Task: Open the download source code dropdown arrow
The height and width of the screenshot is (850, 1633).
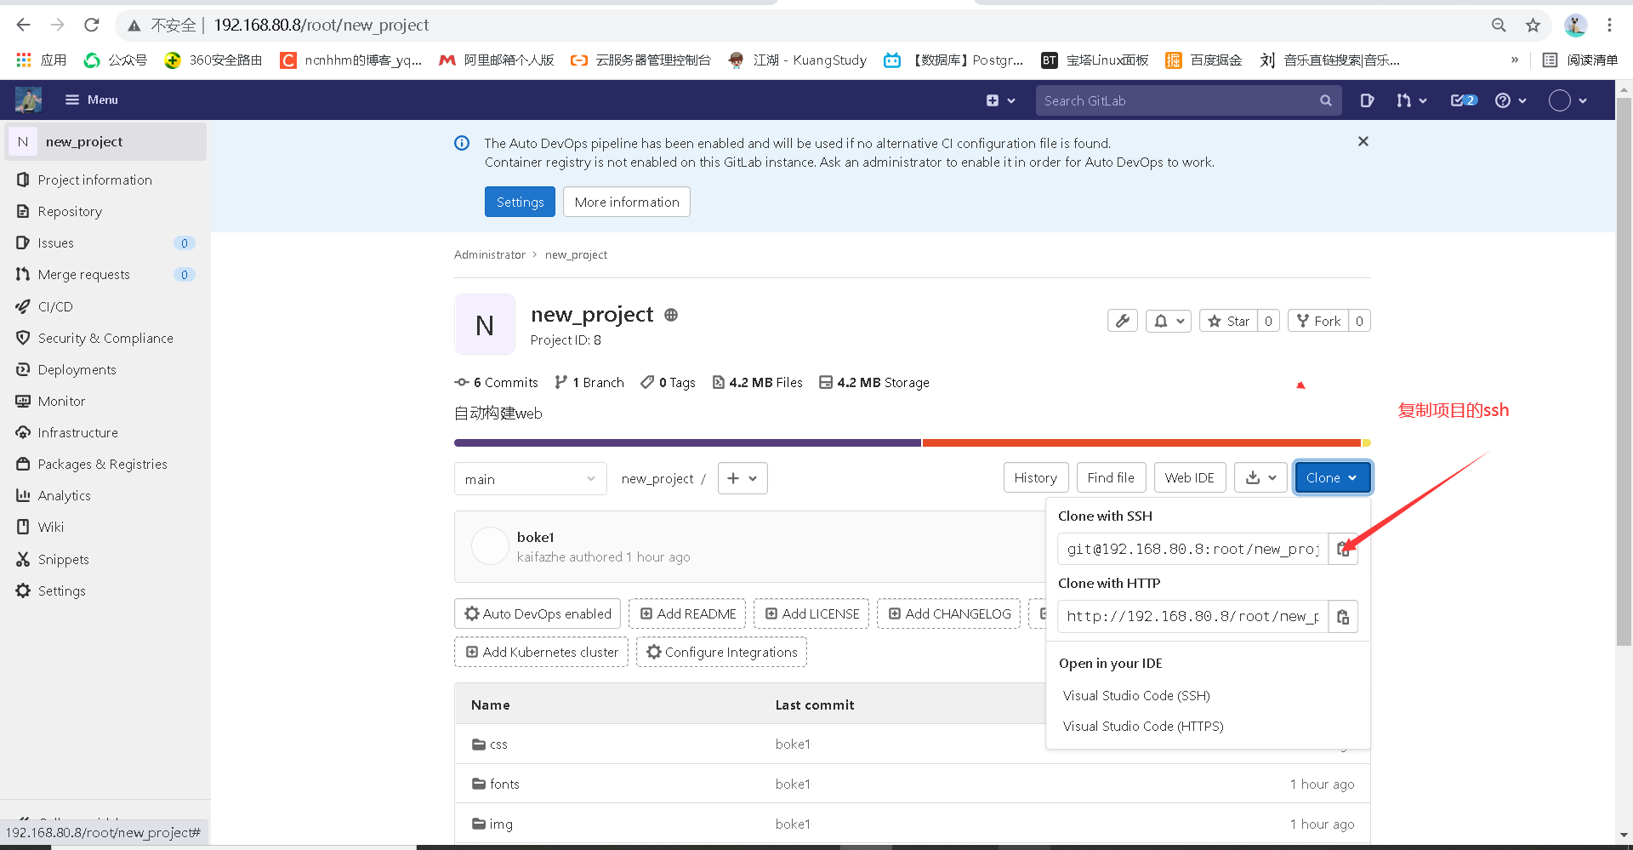Action: (1271, 477)
